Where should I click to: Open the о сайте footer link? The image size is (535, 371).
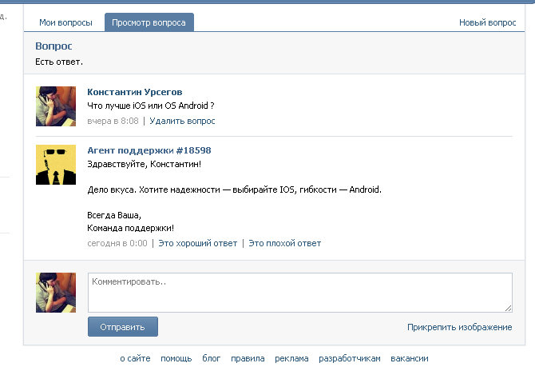point(135,359)
